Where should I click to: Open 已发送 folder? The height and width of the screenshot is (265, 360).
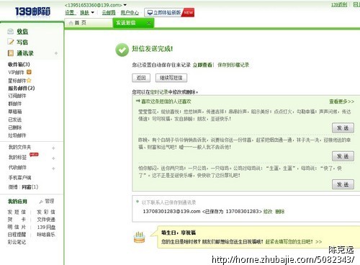coord(14,120)
